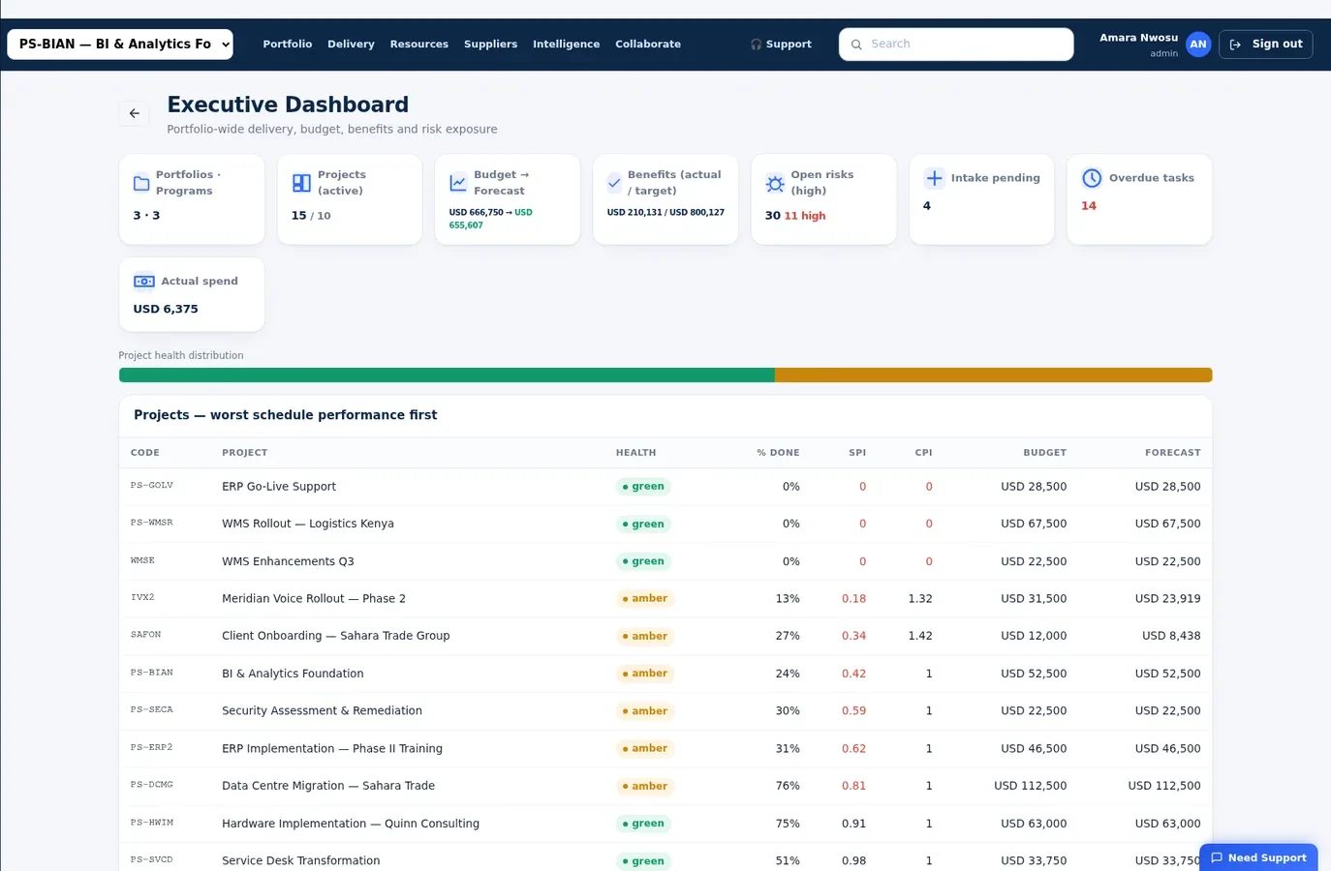1331x871 pixels.
Task: Click the headset icon next to Support
Action: (756, 45)
